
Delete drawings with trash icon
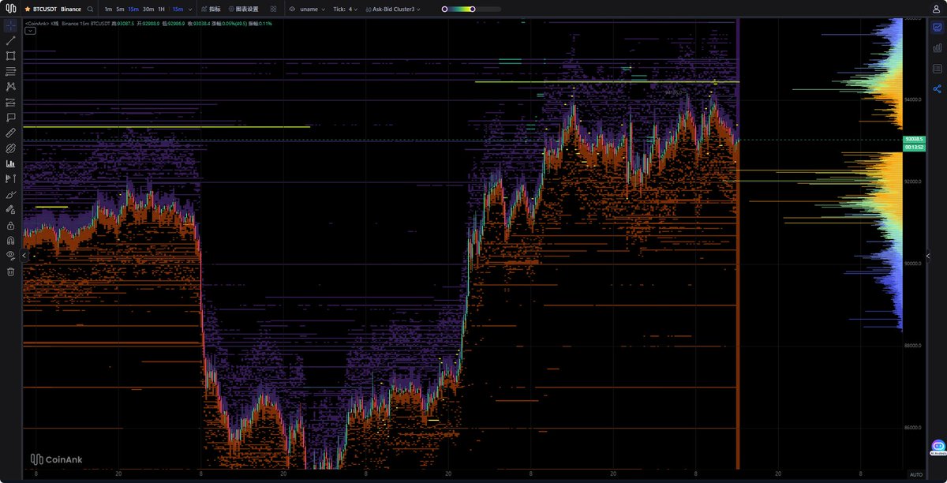(x=11, y=271)
